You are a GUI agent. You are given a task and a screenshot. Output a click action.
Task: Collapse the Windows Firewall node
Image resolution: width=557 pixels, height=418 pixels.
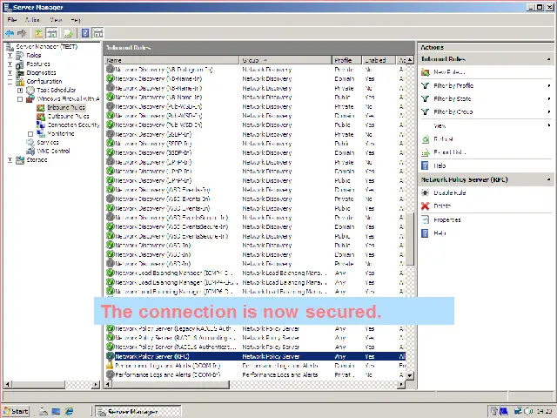pyautogui.click(x=20, y=98)
